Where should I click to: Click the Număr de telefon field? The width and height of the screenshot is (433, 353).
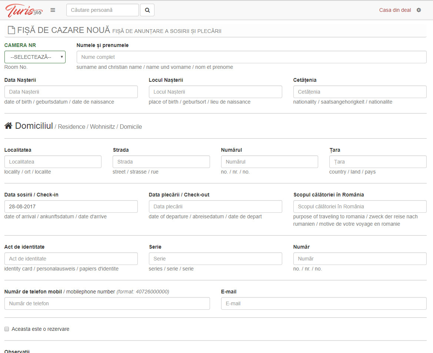(x=107, y=303)
